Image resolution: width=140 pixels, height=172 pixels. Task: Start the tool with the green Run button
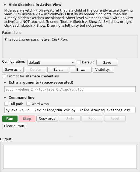coord(10,119)
